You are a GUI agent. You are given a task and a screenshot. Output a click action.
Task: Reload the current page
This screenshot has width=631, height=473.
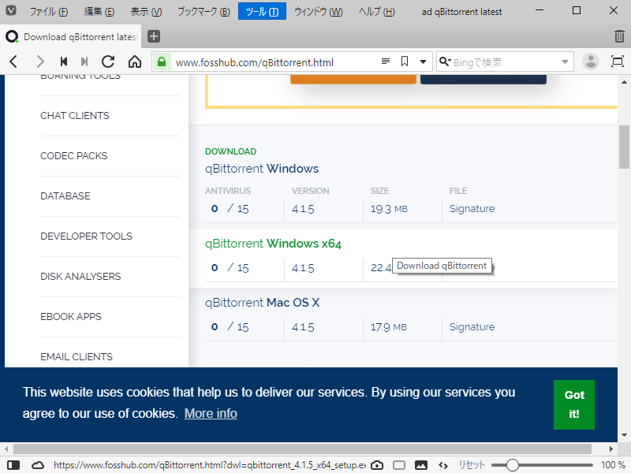(108, 61)
